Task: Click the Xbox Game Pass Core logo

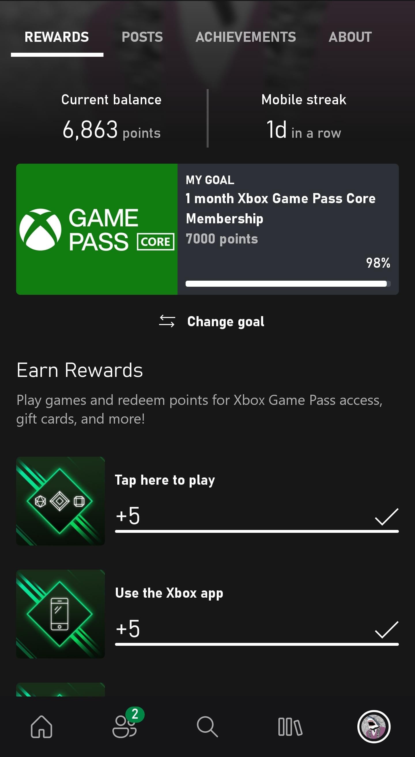Action: pyautogui.click(x=97, y=229)
